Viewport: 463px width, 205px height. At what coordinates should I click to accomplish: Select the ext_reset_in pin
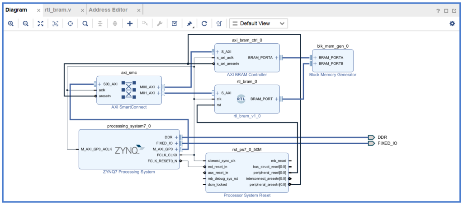tap(217, 167)
